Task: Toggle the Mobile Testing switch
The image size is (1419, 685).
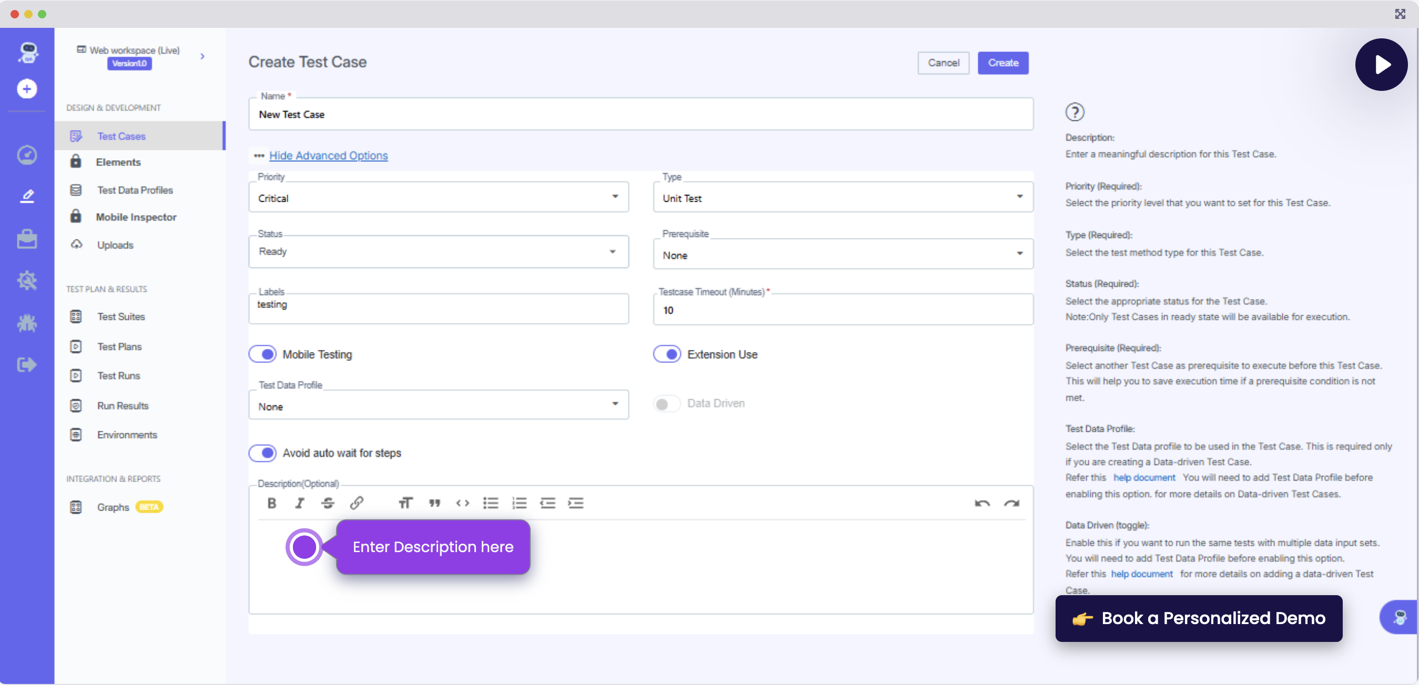Action: pyautogui.click(x=263, y=354)
